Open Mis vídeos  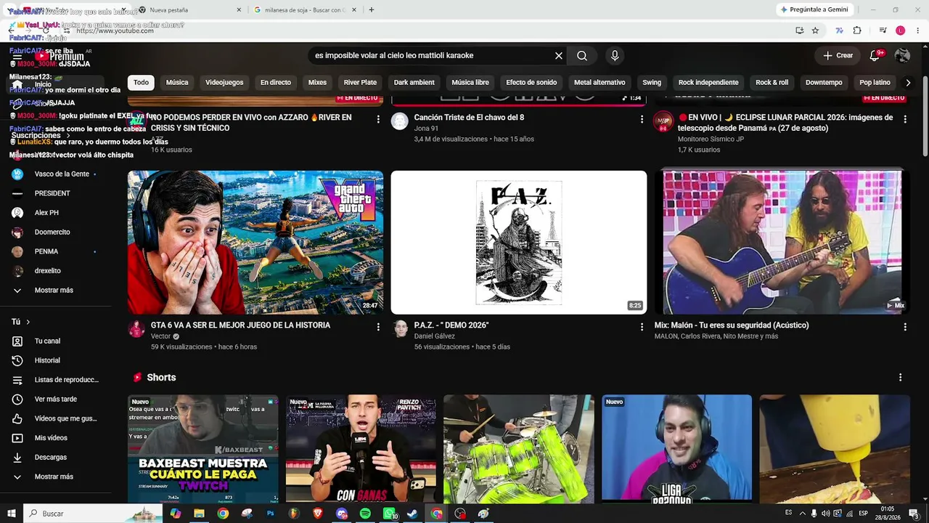(51, 438)
